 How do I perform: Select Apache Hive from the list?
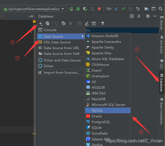click(x=108, y=53)
